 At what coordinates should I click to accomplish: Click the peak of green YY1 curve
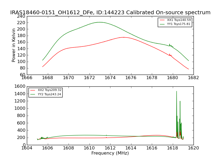tap(100, 22)
